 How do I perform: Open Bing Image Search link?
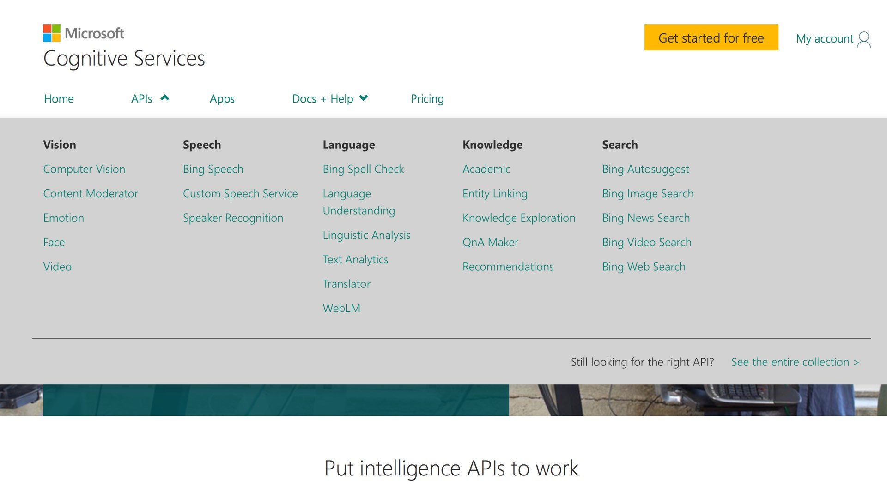[648, 194]
